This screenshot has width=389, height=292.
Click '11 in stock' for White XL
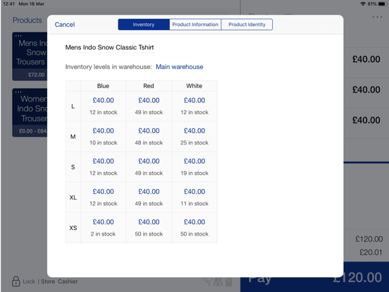point(194,204)
